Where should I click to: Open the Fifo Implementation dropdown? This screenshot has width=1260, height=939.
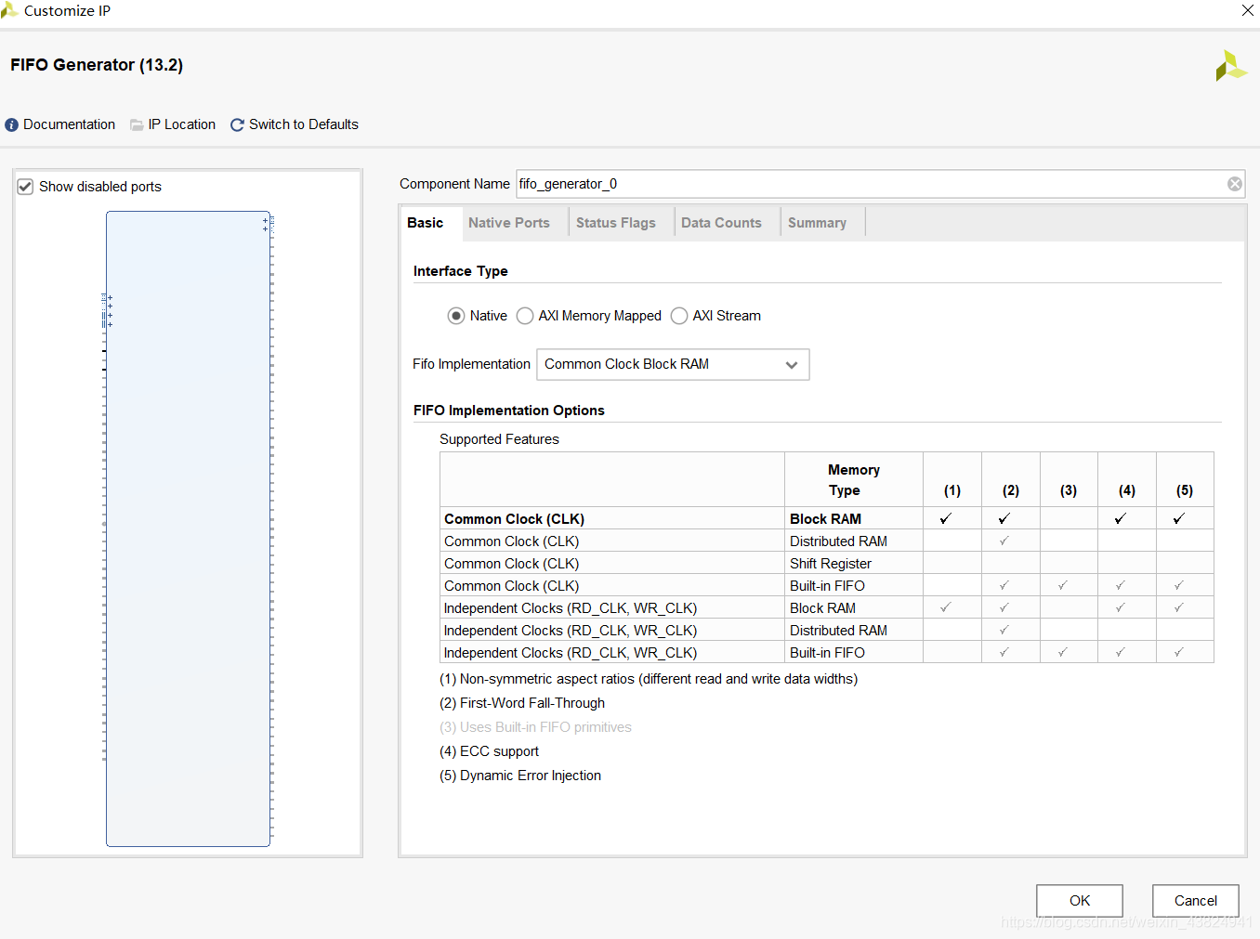[x=673, y=364]
